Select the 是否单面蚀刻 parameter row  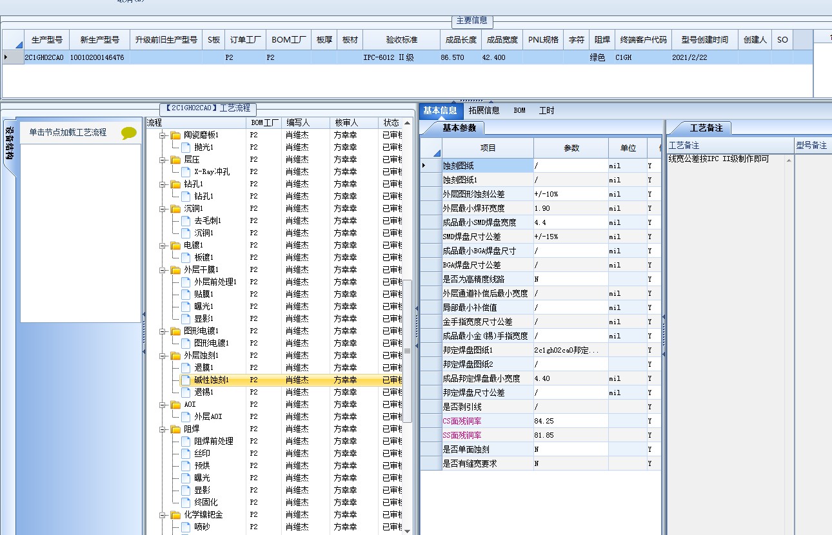click(x=540, y=449)
